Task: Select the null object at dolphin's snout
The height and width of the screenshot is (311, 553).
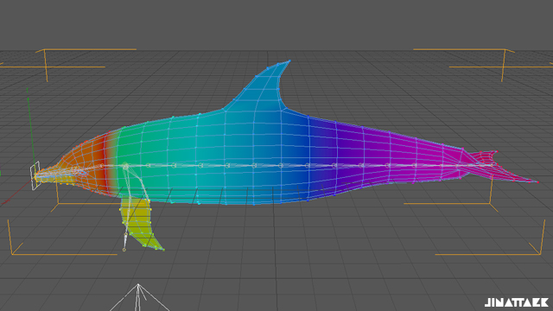Action: pyautogui.click(x=35, y=175)
